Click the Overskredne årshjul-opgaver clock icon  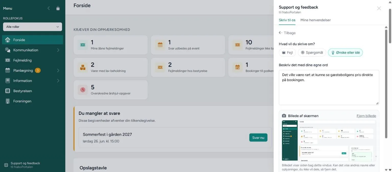(83, 90)
